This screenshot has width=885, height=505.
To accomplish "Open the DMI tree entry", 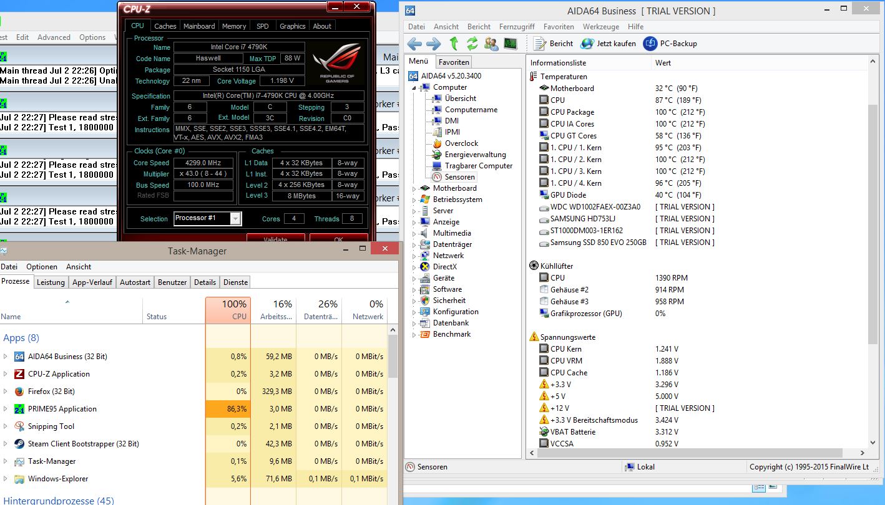I will click(x=452, y=121).
